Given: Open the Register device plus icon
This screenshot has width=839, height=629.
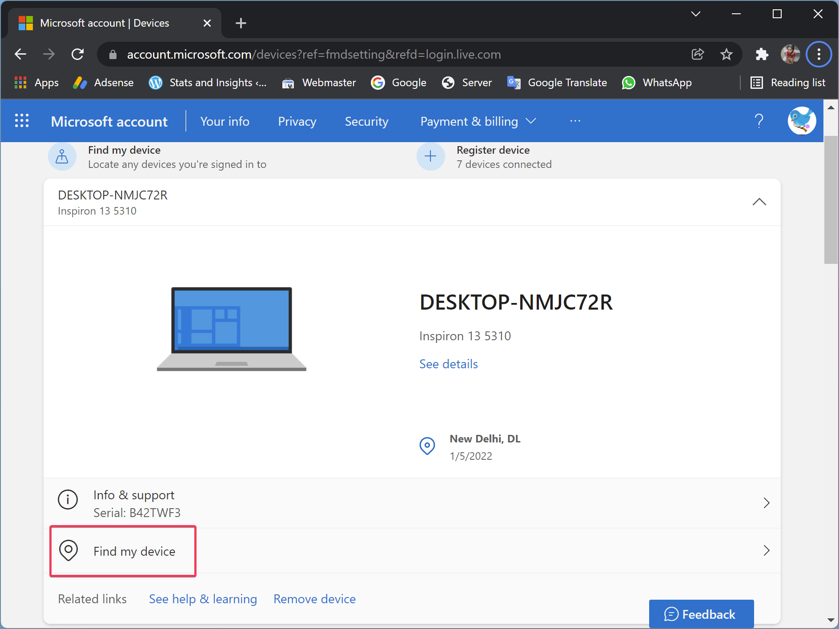Looking at the screenshot, I should (x=430, y=156).
